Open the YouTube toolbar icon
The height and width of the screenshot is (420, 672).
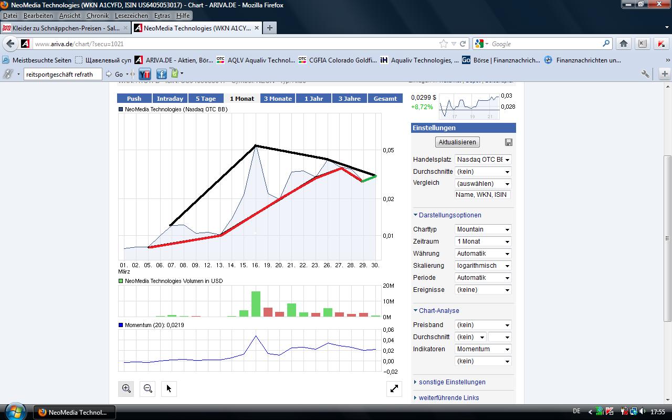(144, 74)
